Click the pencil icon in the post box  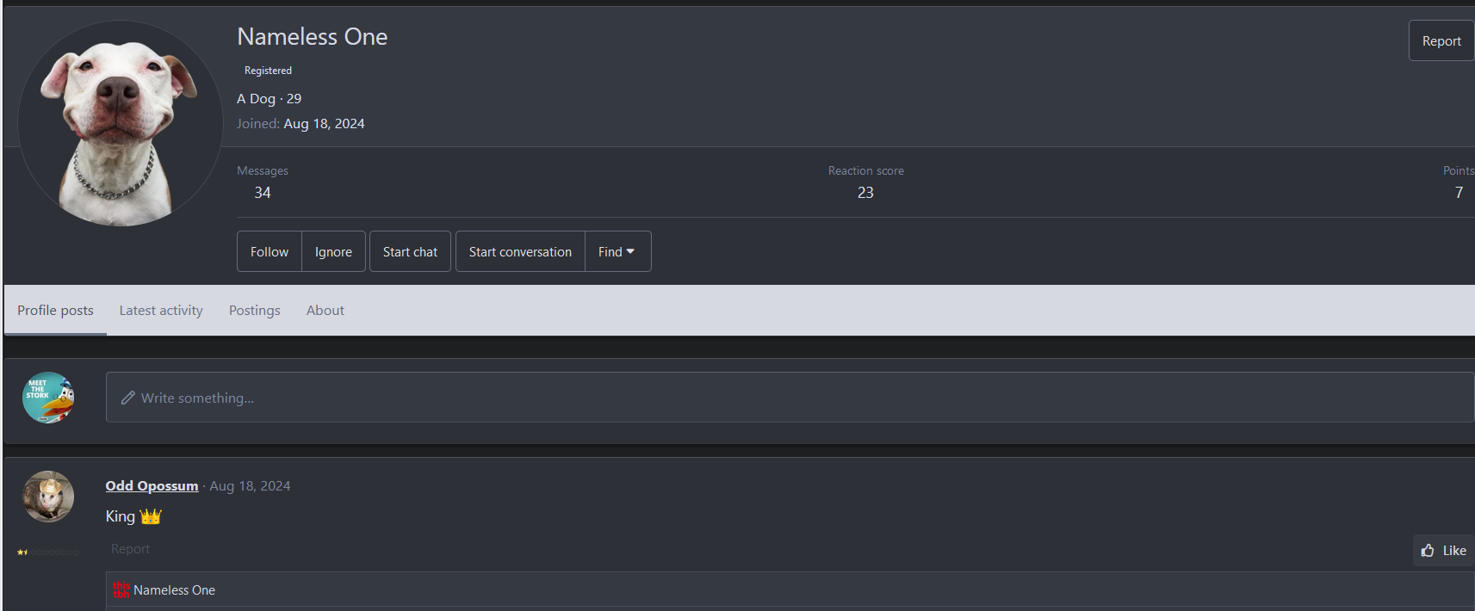tap(128, 398)
